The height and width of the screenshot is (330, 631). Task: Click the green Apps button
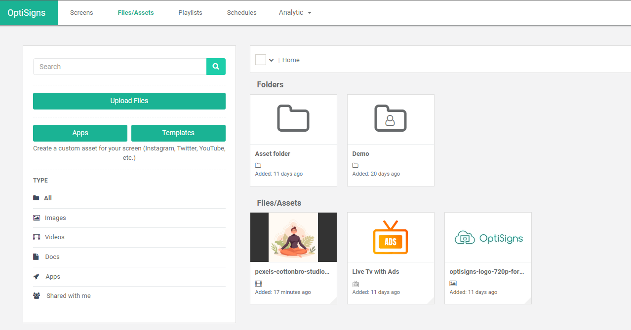[80, 133]
